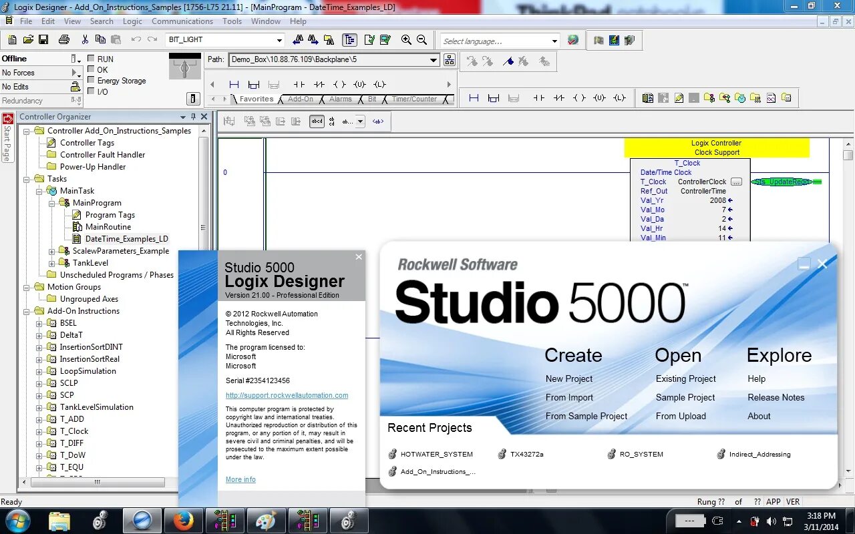Toggle the Energy Storage status checkbox
This screenshot has height=534, width=855.
(91, 80)
